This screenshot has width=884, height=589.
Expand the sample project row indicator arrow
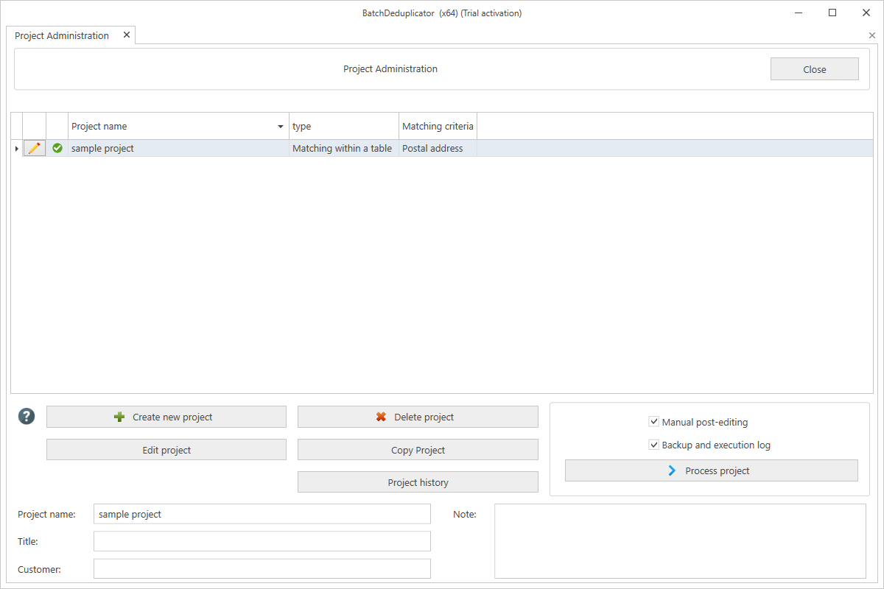(x=16, y=149)
